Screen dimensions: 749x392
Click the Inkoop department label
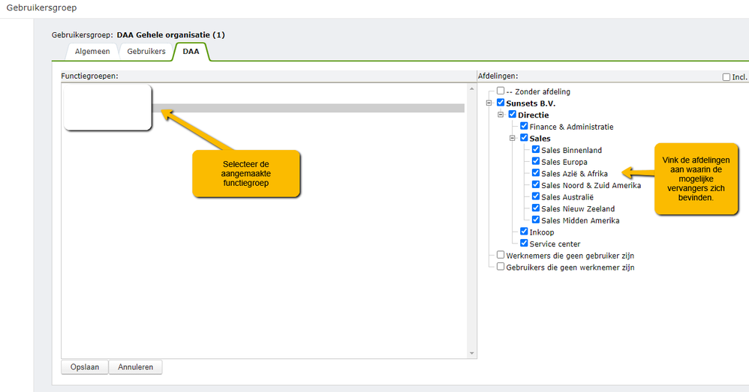[542, 232]
